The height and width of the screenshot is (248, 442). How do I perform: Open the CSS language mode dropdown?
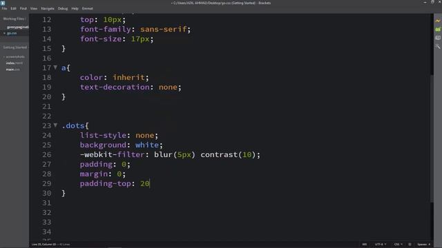(398, 245)
